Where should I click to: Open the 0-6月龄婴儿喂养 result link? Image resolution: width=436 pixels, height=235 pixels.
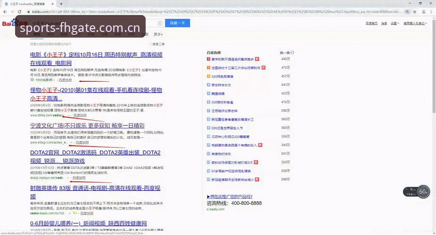pos(89,223)
